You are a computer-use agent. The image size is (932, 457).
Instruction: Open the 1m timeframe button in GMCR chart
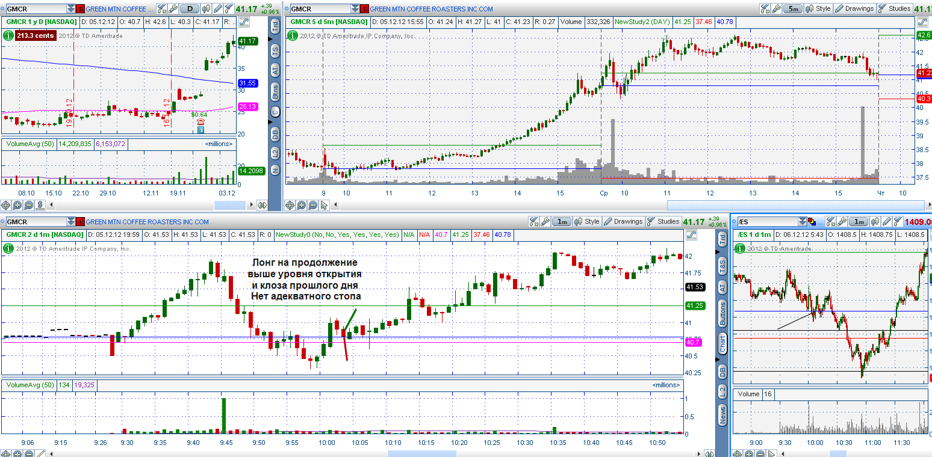point(562,221)
